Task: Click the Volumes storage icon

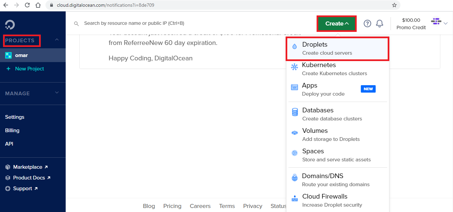Action: [295, 132]
